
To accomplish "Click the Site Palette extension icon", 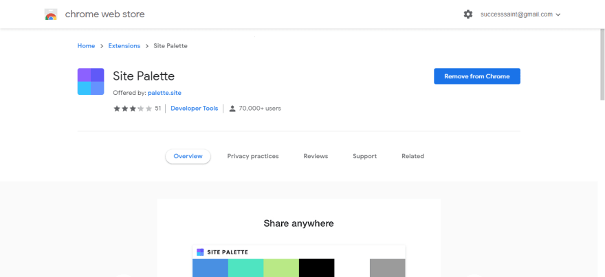I will [91, 81].
